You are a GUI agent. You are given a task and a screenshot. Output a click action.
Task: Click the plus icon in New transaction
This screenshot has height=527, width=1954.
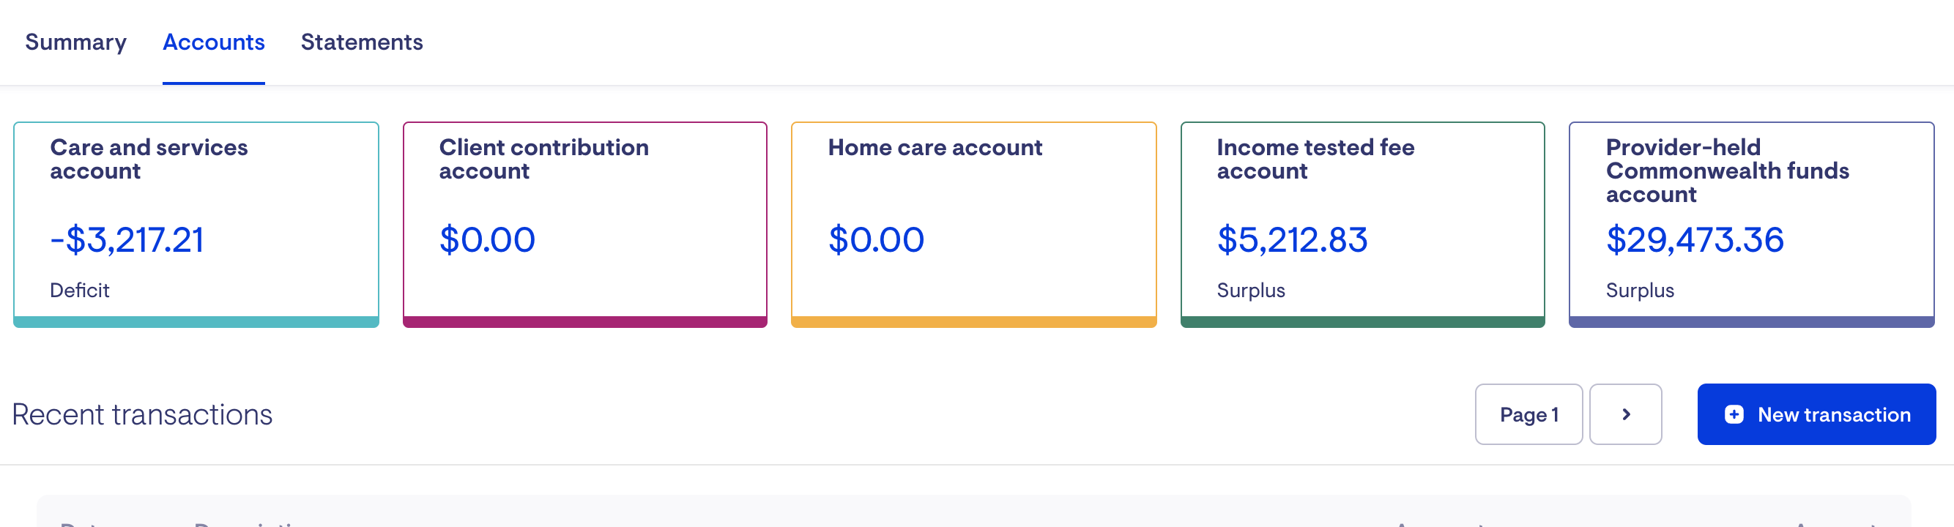[x=1734, y=414]
